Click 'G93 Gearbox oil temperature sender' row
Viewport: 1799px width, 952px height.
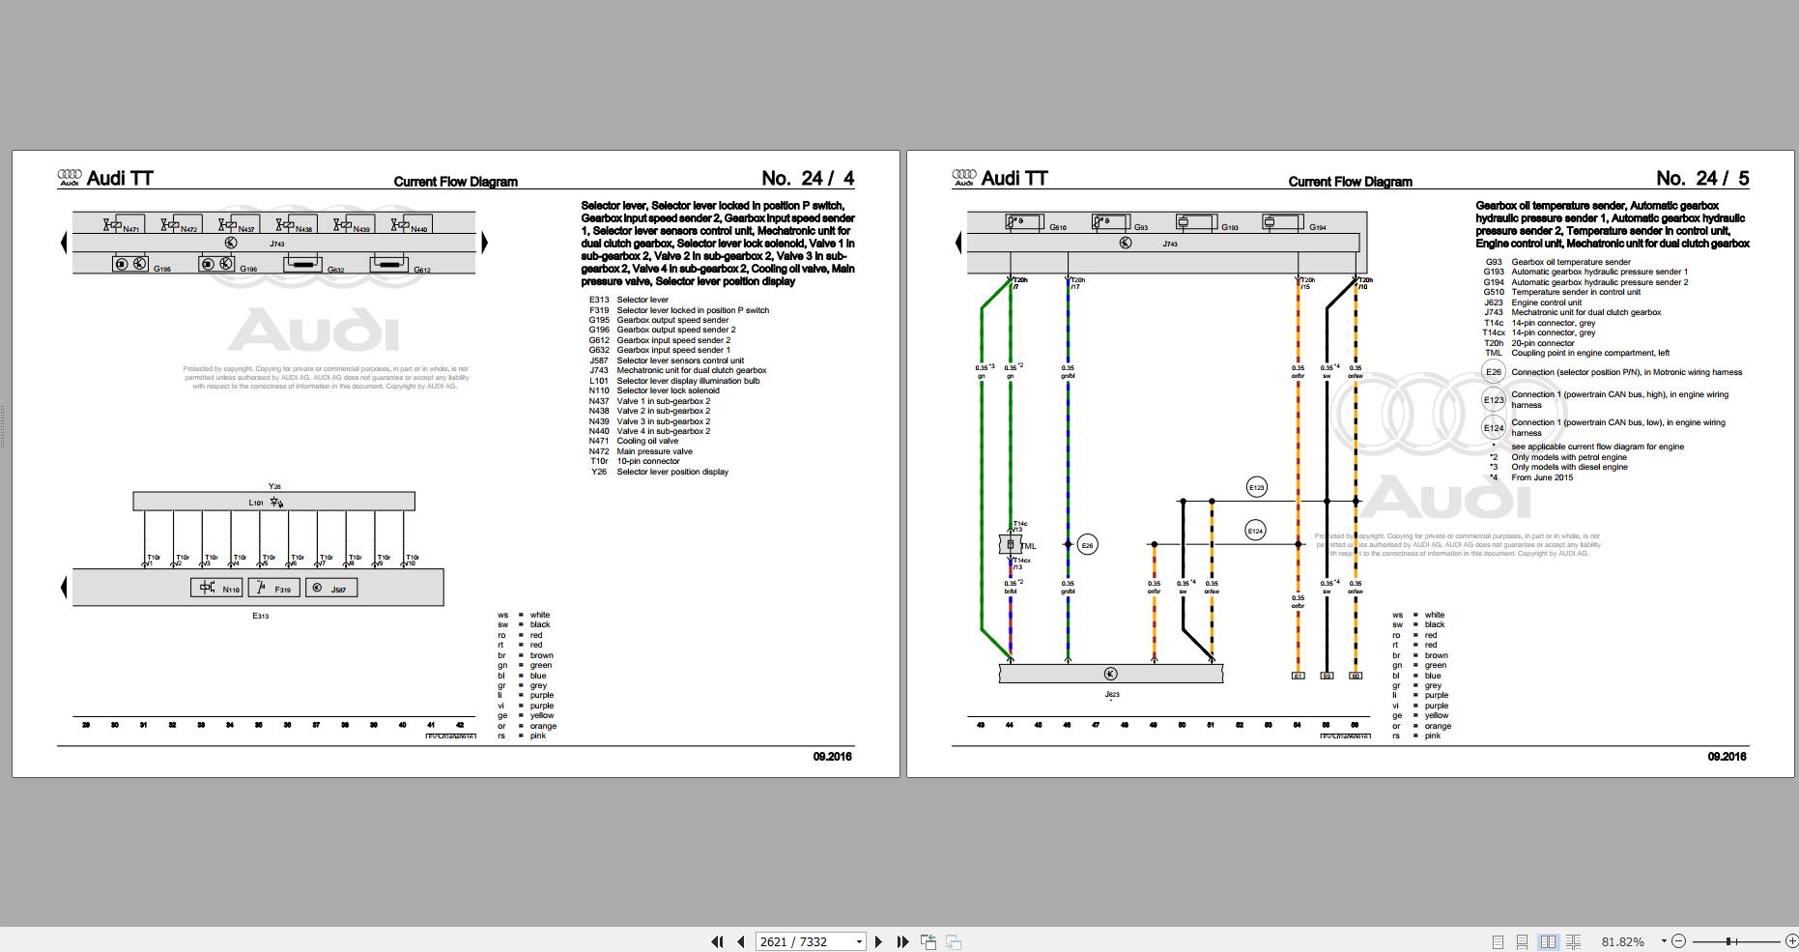[x=1557, y=262]
